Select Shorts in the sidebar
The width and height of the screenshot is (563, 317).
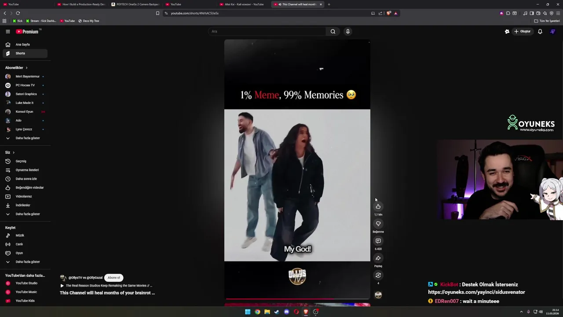coord(25,53)
